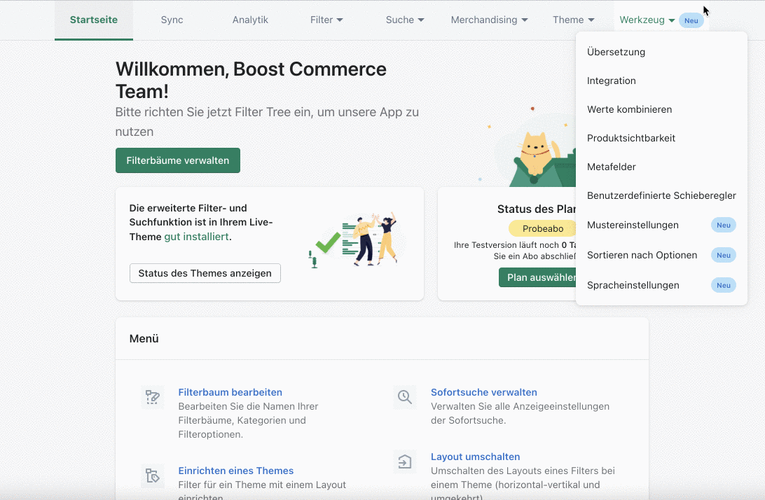Click the Neu badge next to Sortieren nach Optionen
Screen dimensions: 765x500
[724, 255]
